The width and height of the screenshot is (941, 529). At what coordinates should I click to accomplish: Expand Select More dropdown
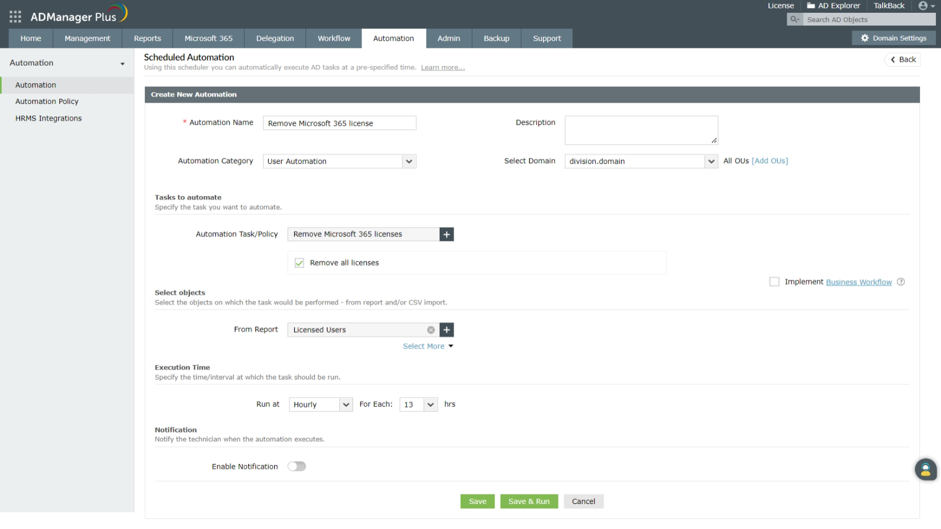(428, 346)
